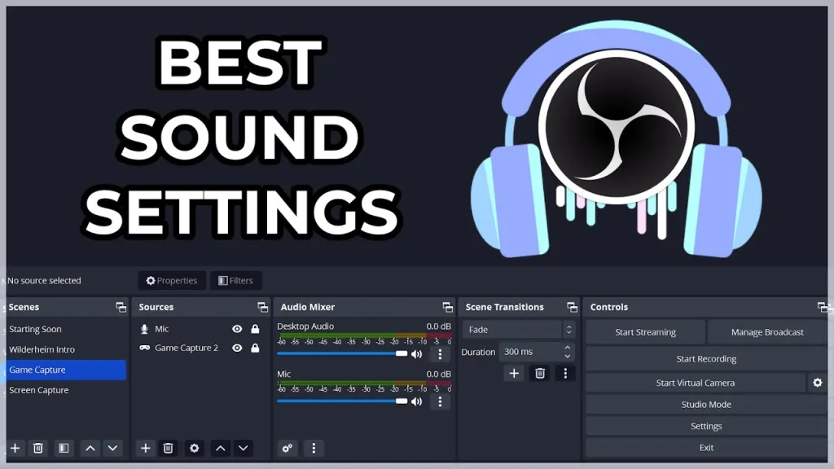Image resolution: width=834 pixels, height=469 pixels.
Task: Start the Virtual Camera
Action: click(x=696, y=383)
